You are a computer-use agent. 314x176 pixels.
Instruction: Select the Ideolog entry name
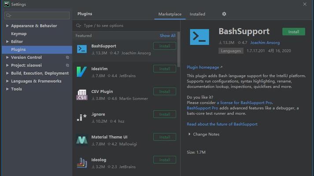99,160
